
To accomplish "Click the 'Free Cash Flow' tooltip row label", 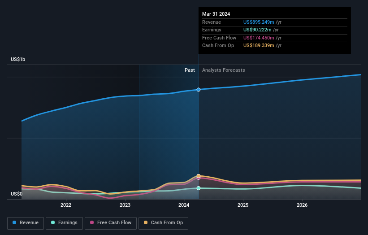I will tap(219, 38).
